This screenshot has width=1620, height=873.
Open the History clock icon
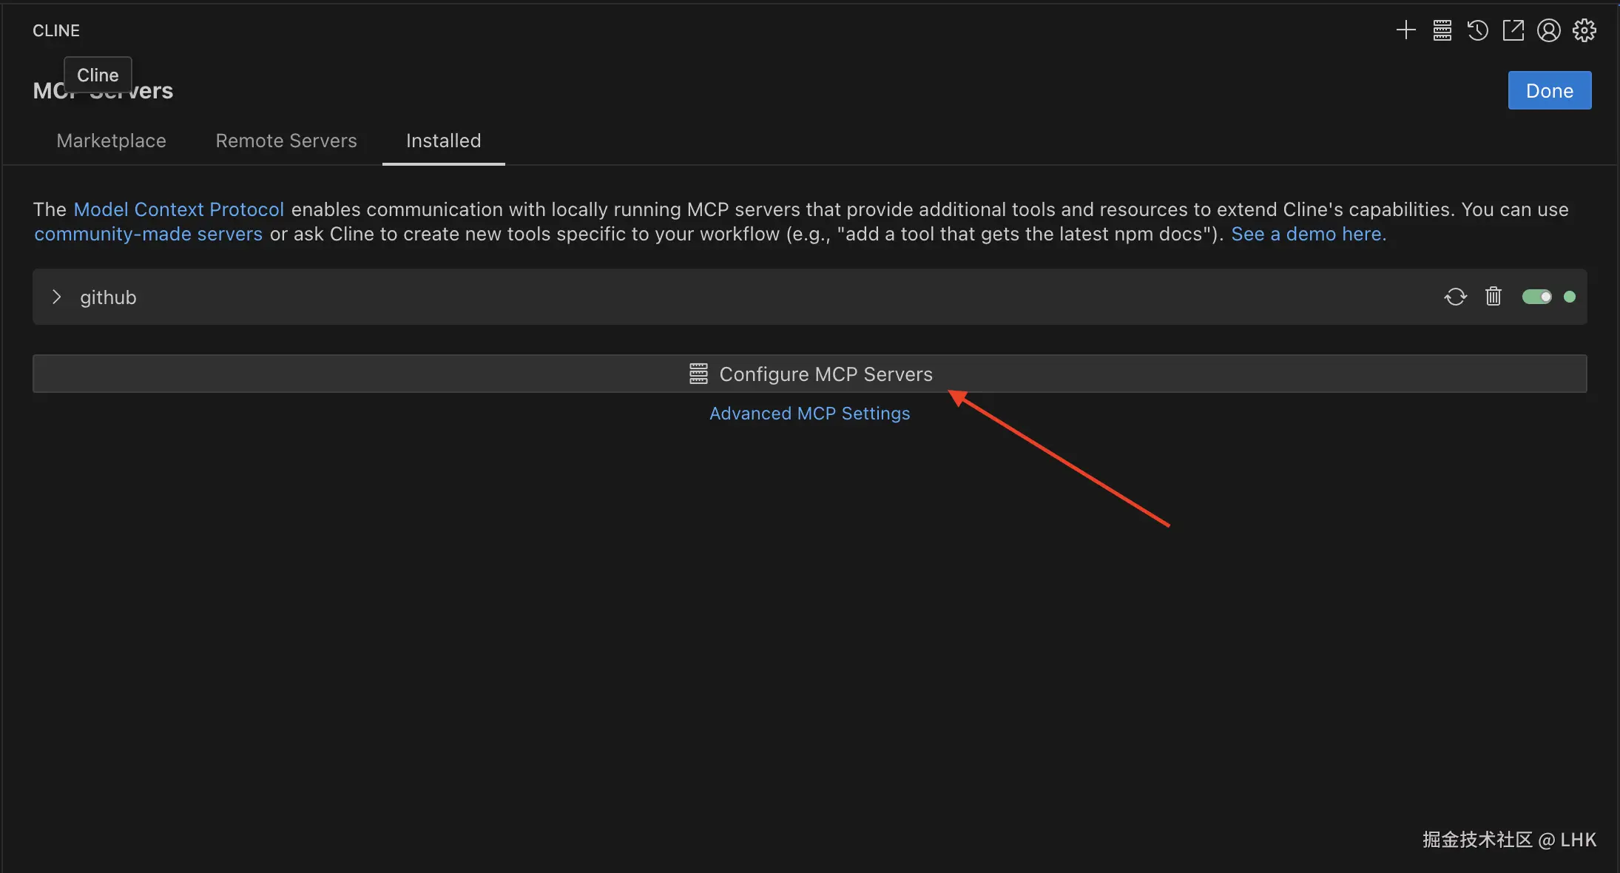pyautogui.click(x=1477, y=30)
